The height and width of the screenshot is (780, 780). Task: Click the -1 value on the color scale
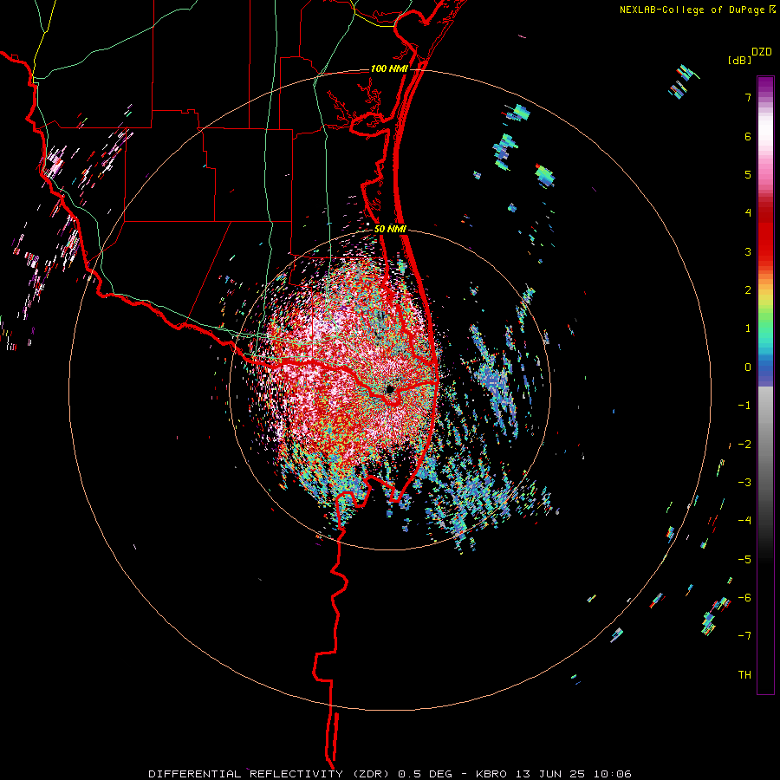[x=744, y=406]
